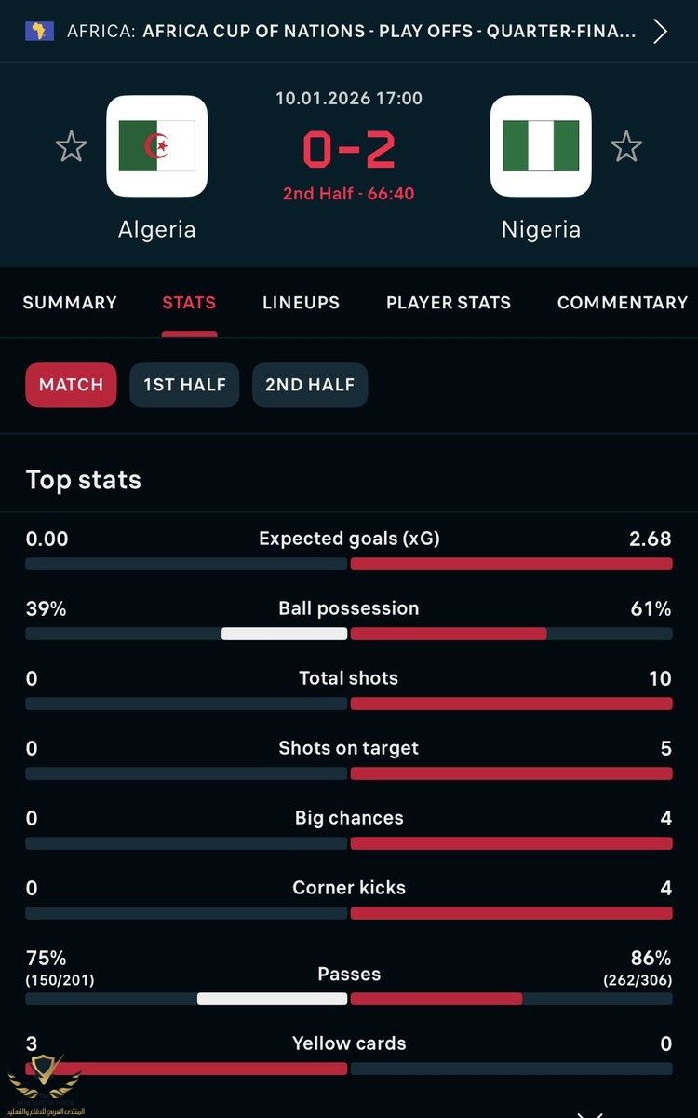
Task: Click the Nigeria flag logo
Action: pos(541,146)
